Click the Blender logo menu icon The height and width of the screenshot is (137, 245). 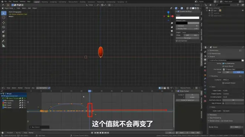click(x=2, y=1)
